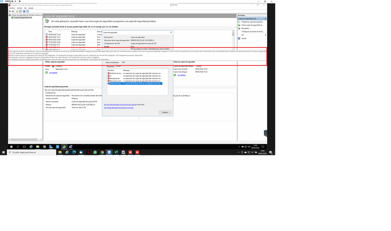Open the Ayuda menu
This screenshot has width=391, height=231.
point(31,8)
